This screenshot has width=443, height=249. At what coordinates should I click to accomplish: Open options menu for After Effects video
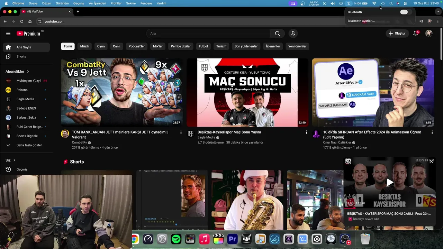[432, 132]
